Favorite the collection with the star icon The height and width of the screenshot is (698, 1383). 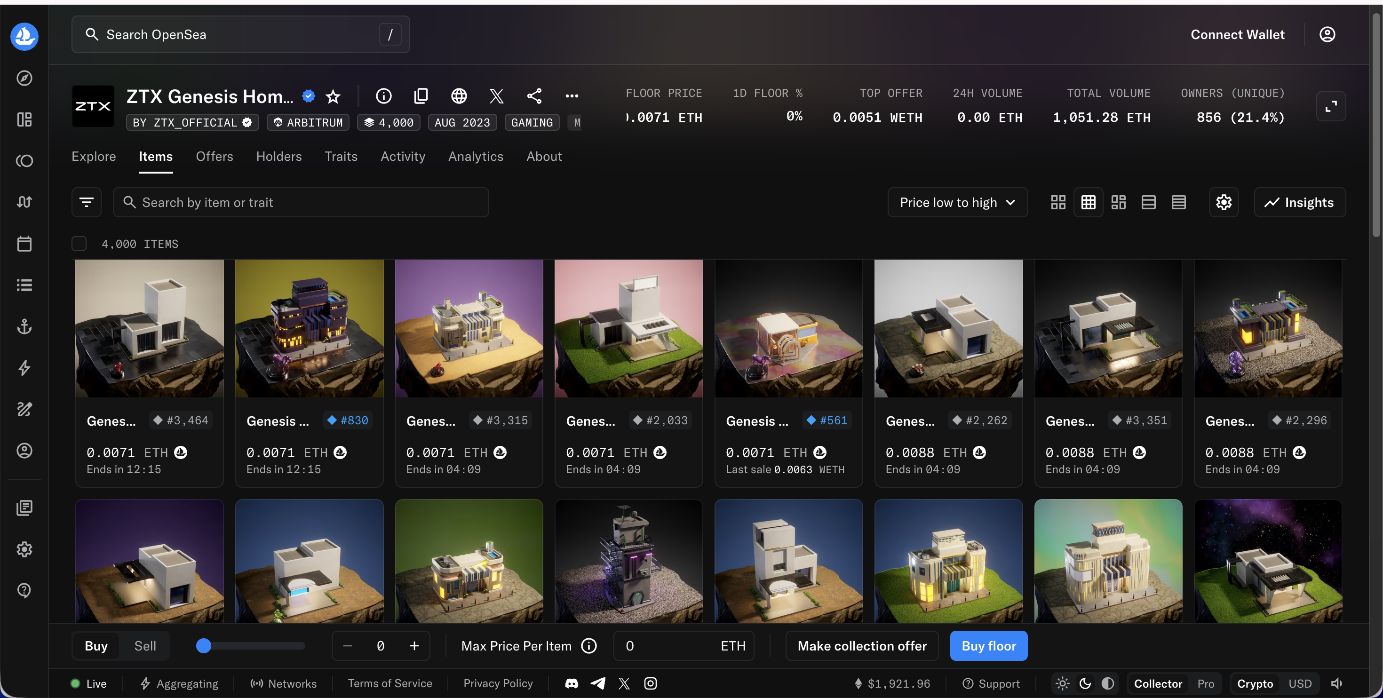click(x=333, y=96)
